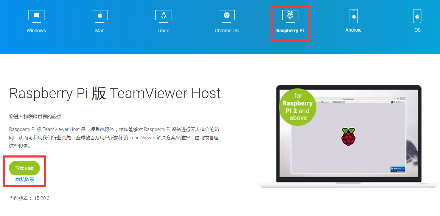This screenshot has width=440, height=216.
Task: Click the raspberry logo on laptop screen
Action: (348, 137)
